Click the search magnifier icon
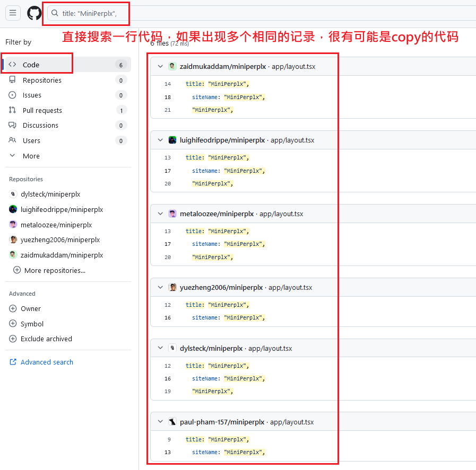Viewport: 476px width, 470px height. (55, 13)
